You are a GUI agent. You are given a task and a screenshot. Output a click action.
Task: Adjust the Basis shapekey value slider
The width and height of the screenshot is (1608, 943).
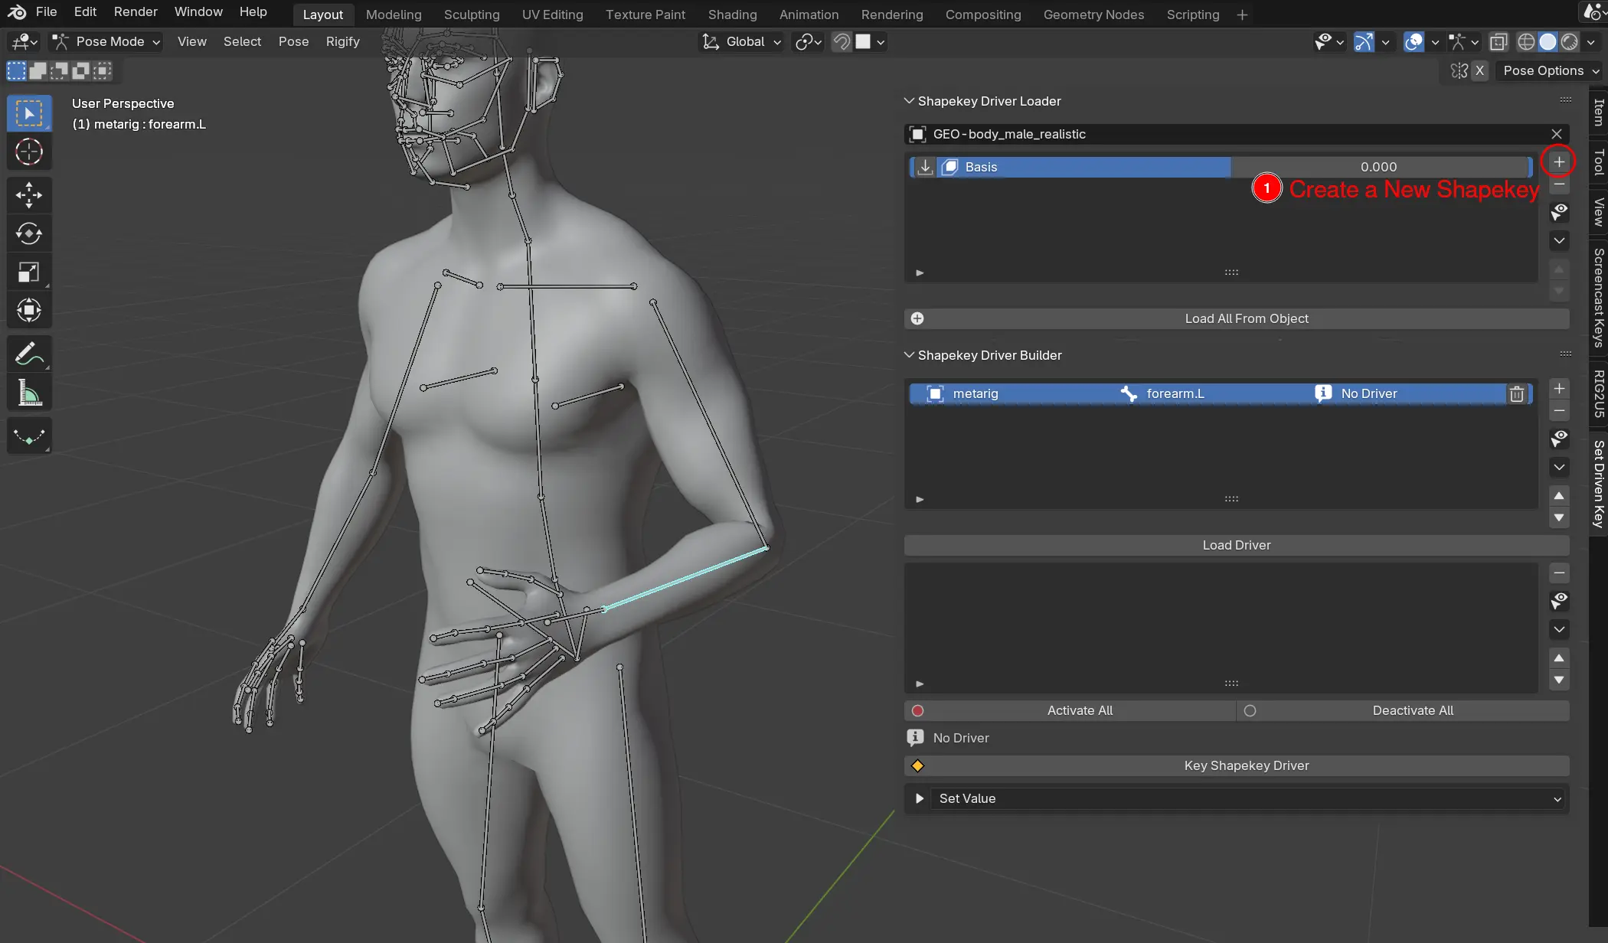[x=1378, y=167]
